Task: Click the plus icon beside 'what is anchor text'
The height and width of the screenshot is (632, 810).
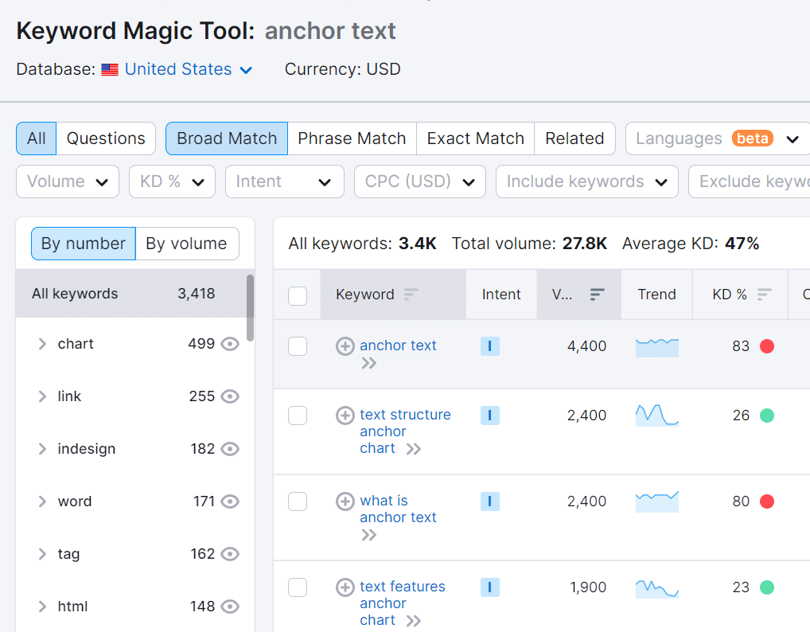Action: coord(345,501)
